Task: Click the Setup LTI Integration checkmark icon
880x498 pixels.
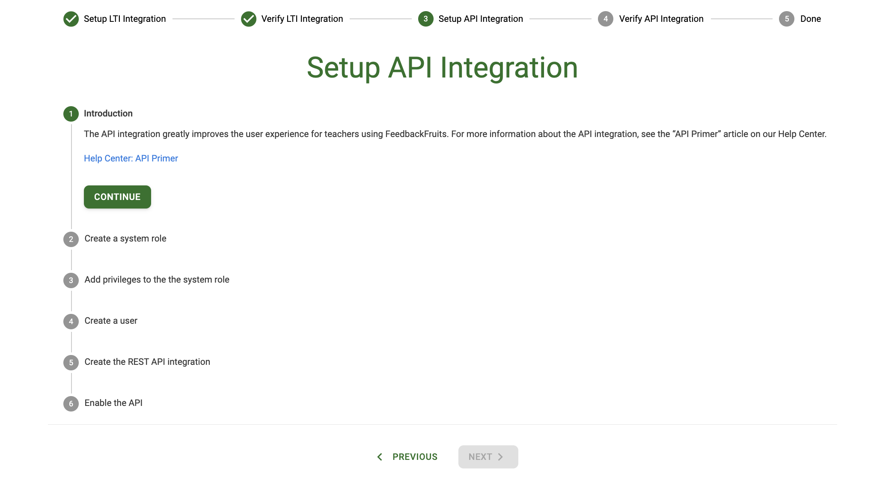Action: (x=71, y=19)
